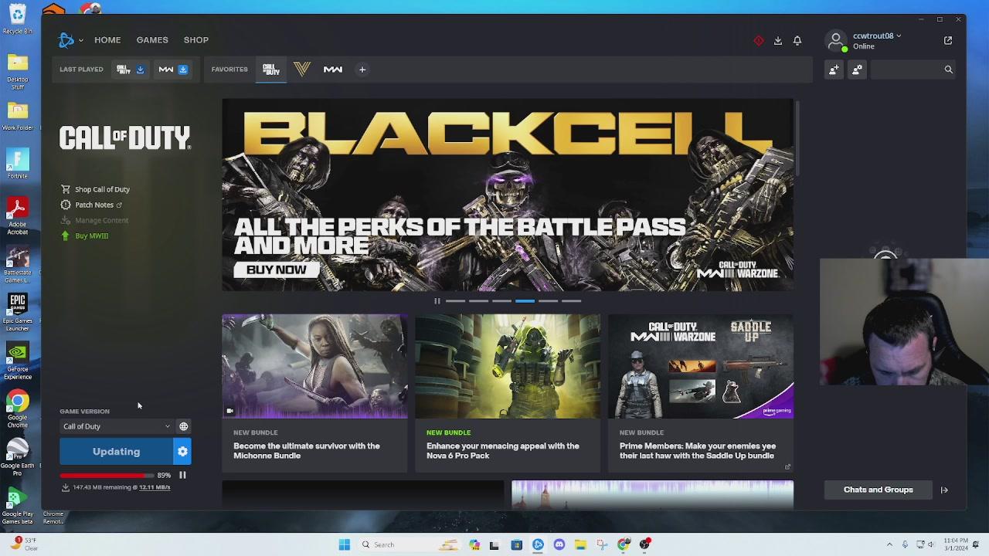Screen dimensions: 989x556
Task: Click the 12.11 MB/s download speed
Action: 155,487
